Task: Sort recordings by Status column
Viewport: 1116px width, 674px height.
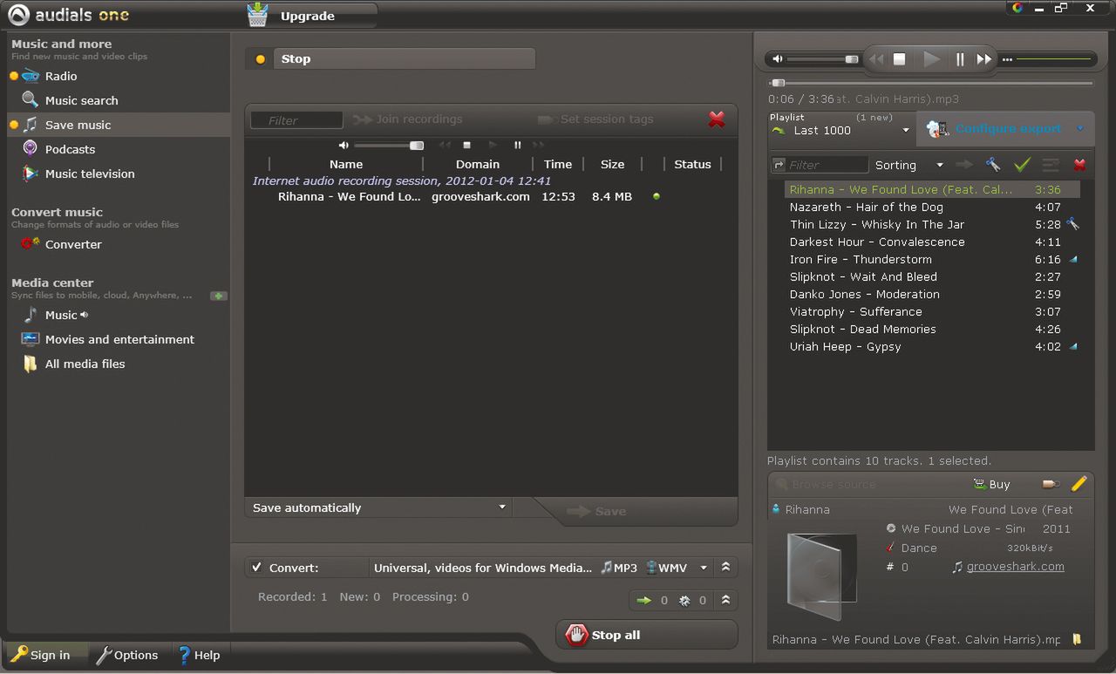Action: pos(692,164)
